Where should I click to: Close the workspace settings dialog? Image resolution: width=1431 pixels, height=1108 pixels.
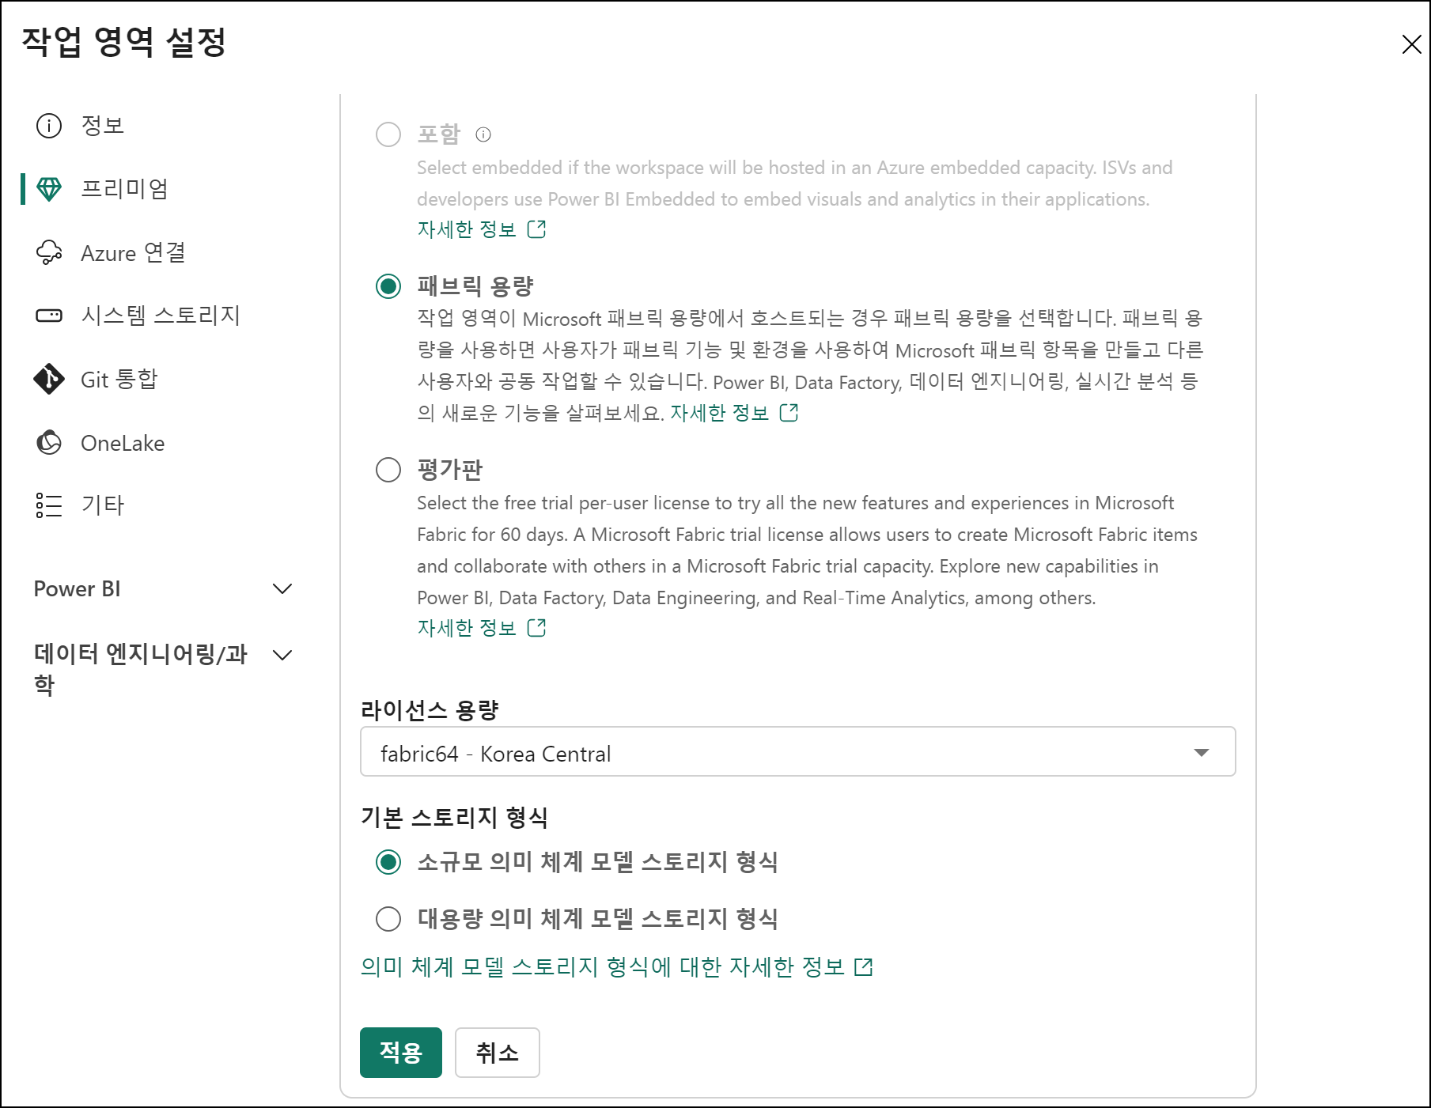coord(1412,44)
